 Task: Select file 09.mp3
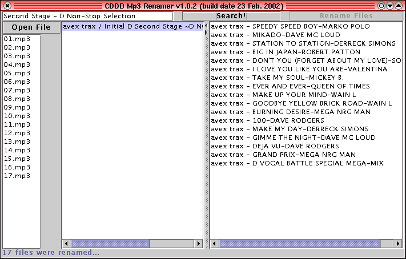21,107
